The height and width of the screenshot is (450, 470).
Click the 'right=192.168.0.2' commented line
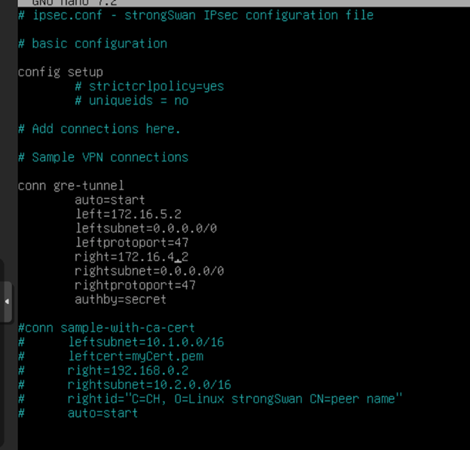tap(128, 370)
